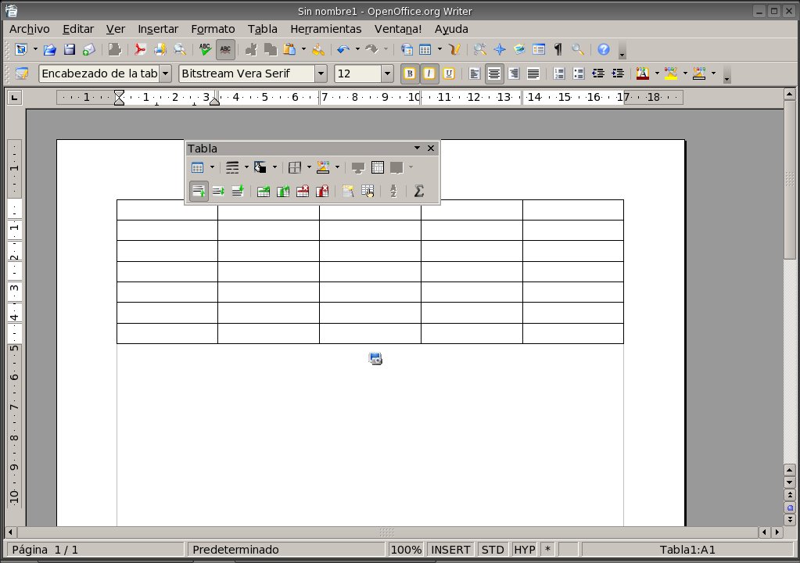Click the delete column icon in Tabla toolbar
The width and height of the screenshot is (800, 563).
click(321, 192)
